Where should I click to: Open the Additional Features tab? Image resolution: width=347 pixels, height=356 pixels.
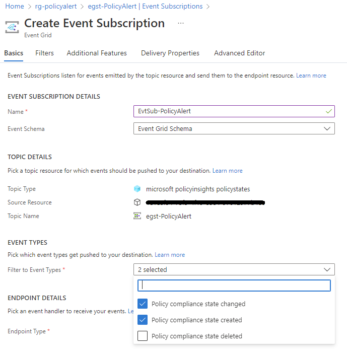pos(97,53)
